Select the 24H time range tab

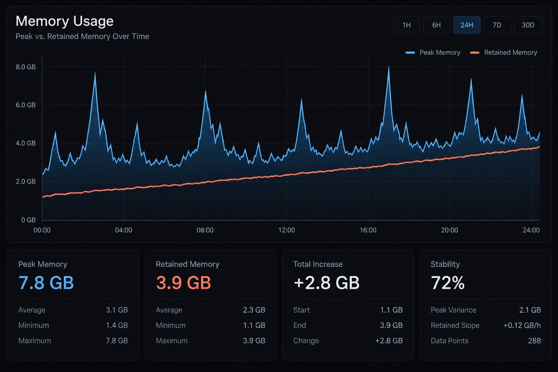click(x=467, y=25)
